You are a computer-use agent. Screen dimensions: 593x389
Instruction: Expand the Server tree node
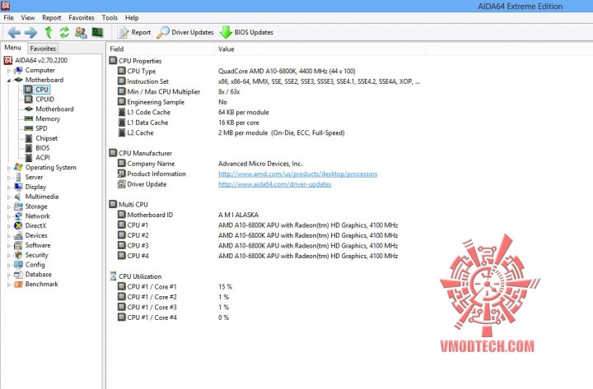(9, 178)
